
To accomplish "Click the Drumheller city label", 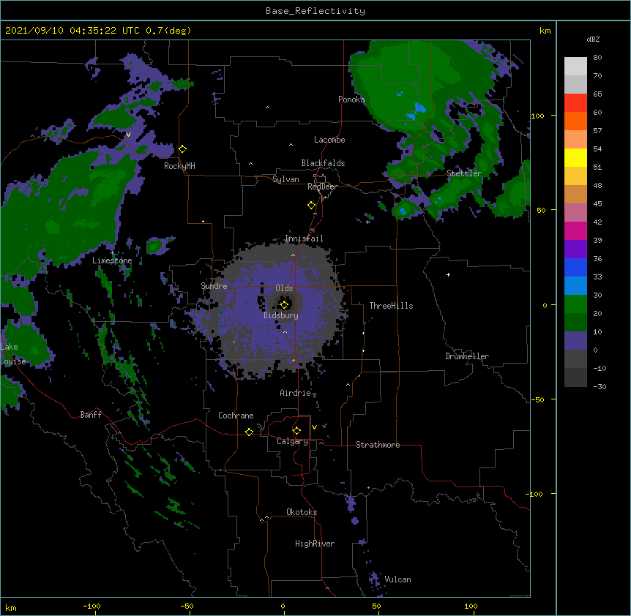I will point(467,356).
